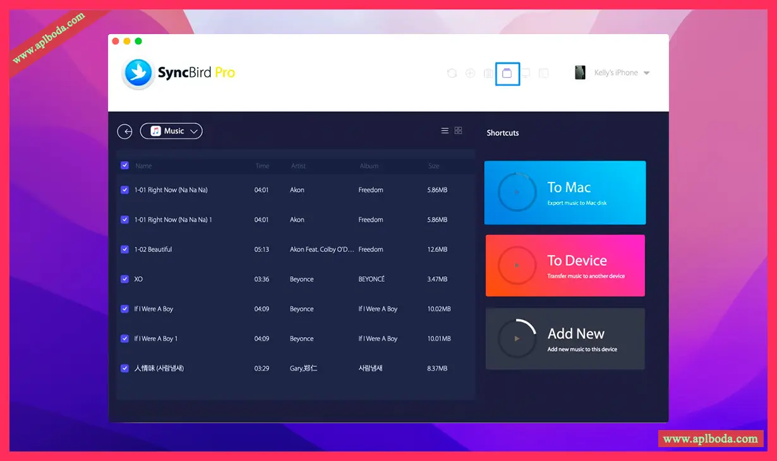Toggle the select-all checkbox in the header

(x=124, y=165)
